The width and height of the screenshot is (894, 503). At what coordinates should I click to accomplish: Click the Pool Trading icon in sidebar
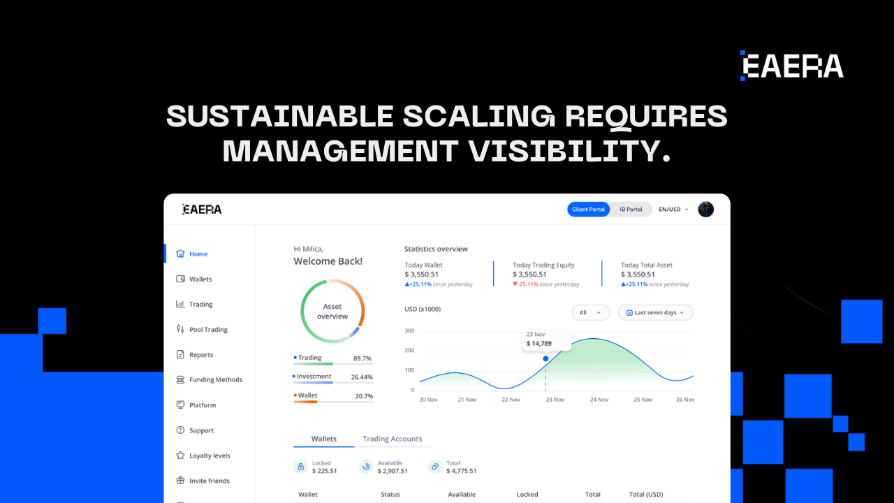coord(181,329)
